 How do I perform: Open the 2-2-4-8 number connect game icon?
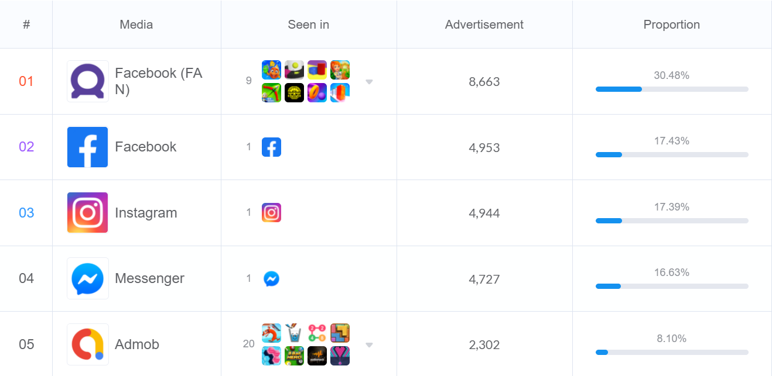[317, 333]
